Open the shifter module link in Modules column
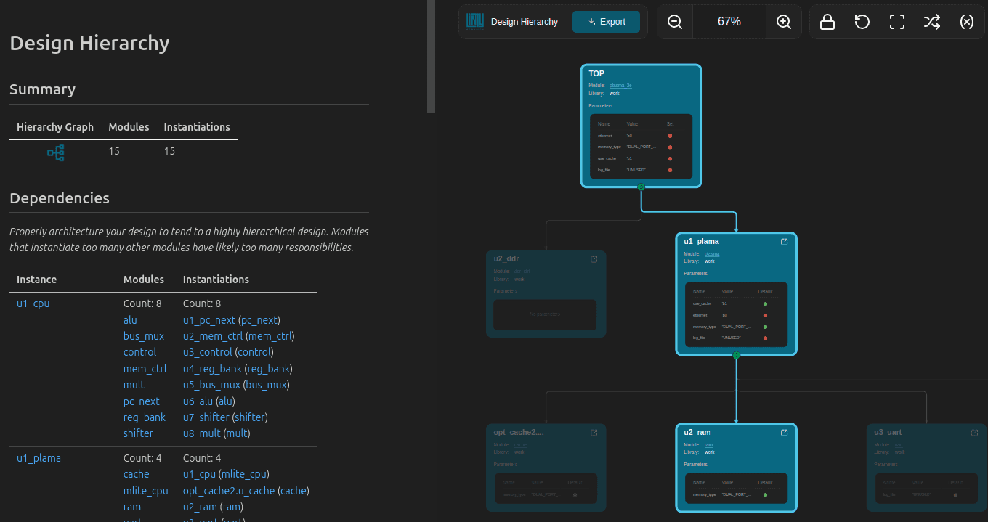988x522 pixels. [x=138, y=433]
